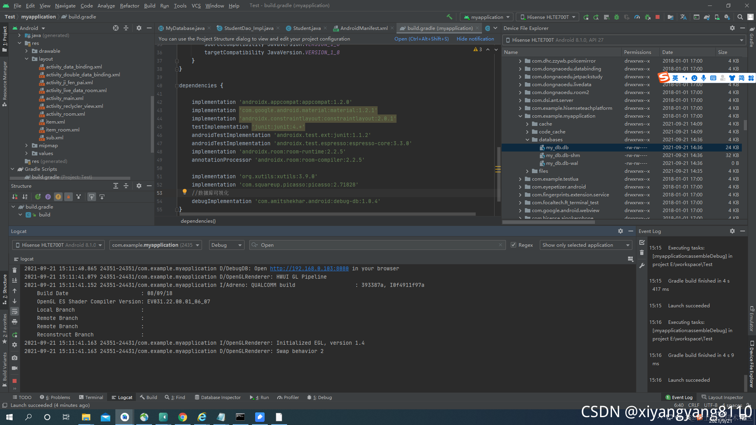The image size is (756, 425).
Task: Toggle the Regex checkbox
Action: tap(513, 245)
